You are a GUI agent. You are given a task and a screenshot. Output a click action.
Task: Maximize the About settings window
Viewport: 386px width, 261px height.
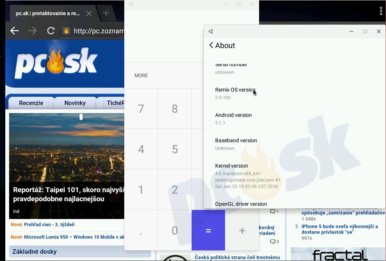365,31
